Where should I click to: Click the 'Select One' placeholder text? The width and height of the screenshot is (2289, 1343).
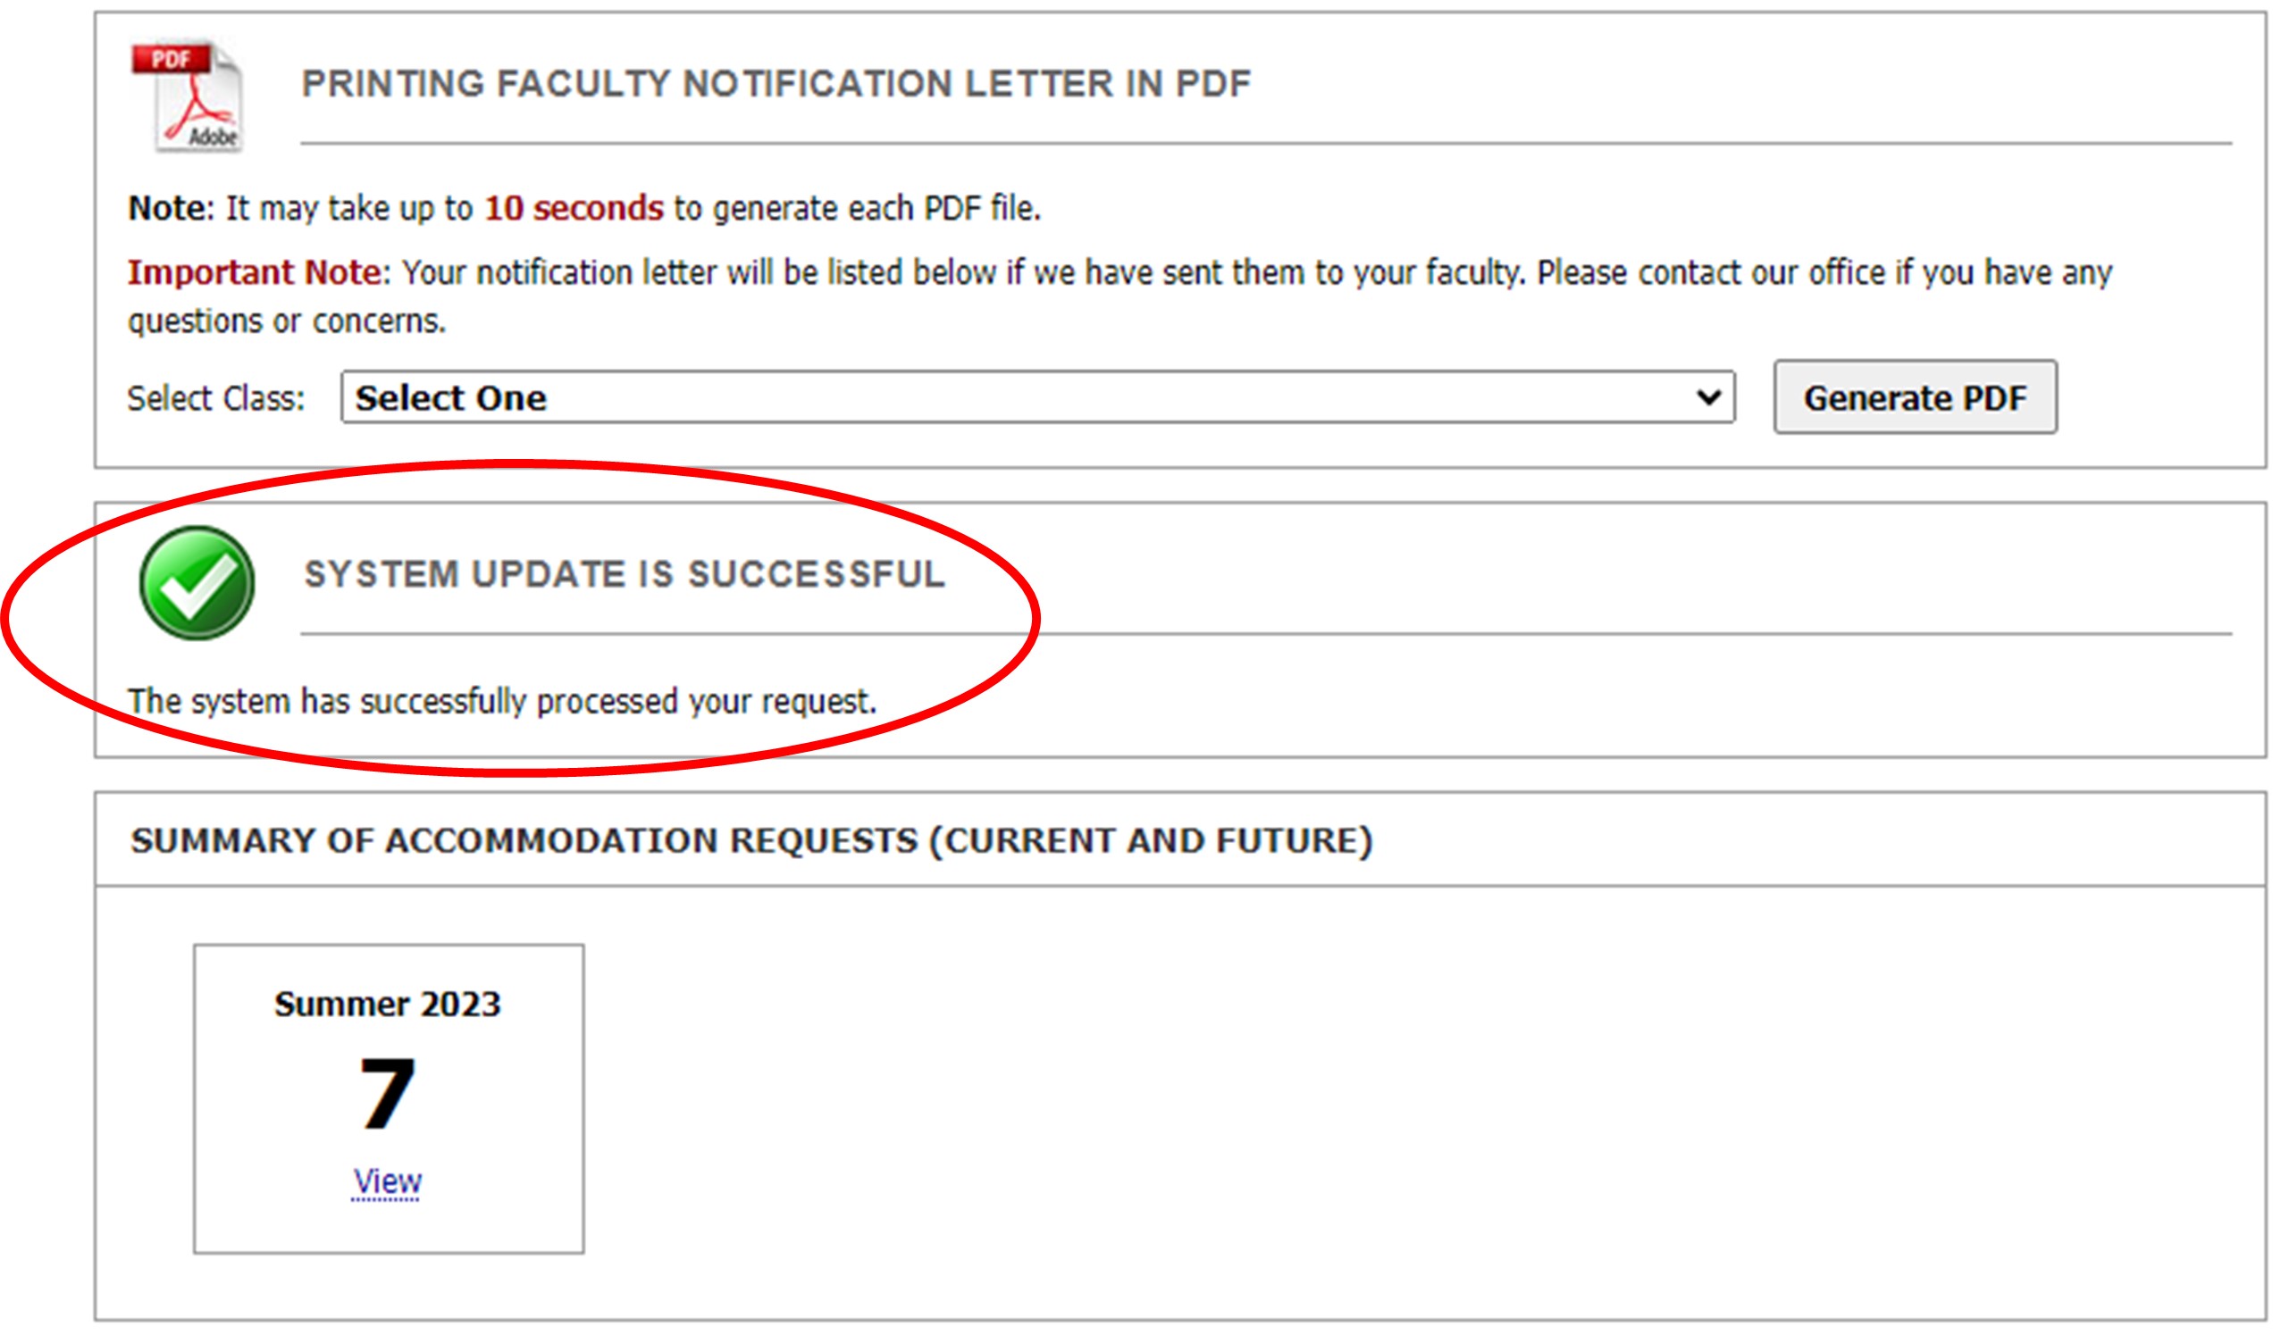coord(451,398)
